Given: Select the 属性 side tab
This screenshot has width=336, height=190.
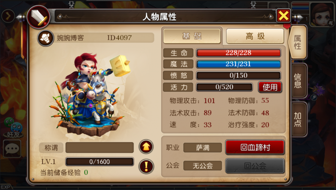Looking at the screenshot, I should coord(298,42).
